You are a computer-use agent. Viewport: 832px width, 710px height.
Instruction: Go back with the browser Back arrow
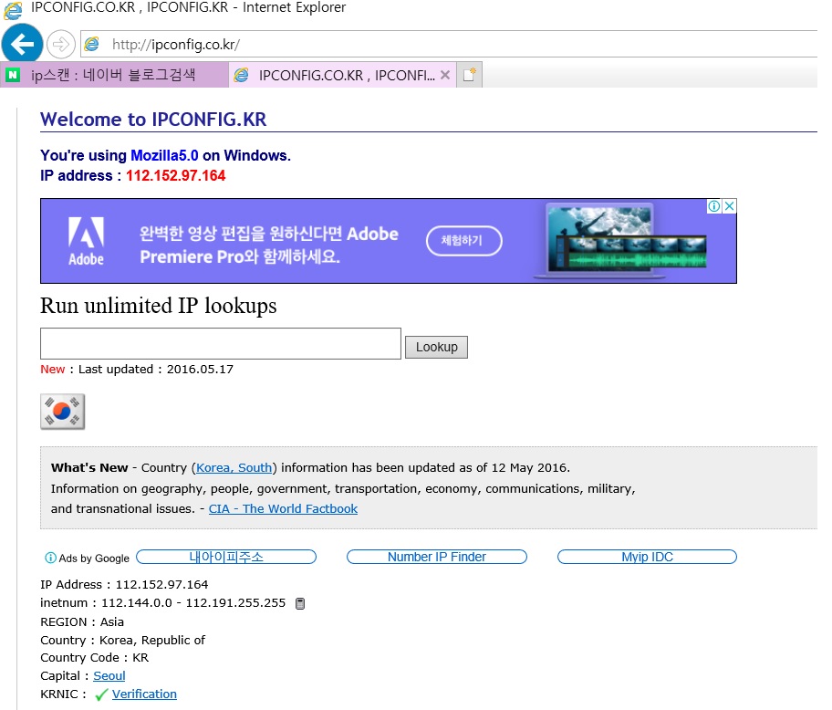click(x=22, y=44)
